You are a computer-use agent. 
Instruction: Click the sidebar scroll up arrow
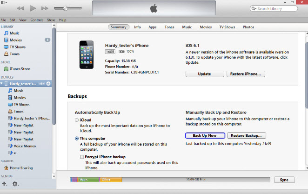54,25
